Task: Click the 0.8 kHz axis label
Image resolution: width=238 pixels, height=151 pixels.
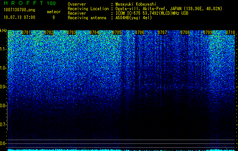Action: coord(3,106)
